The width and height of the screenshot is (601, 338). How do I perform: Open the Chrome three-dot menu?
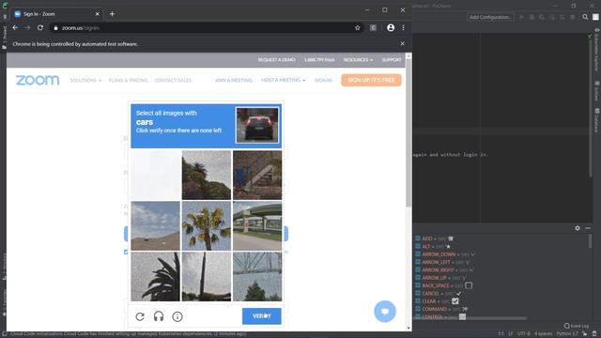point(403,27)
